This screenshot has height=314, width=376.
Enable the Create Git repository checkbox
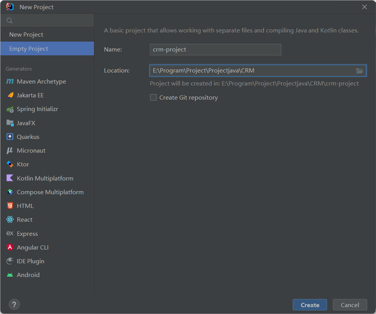coord(154,98)
